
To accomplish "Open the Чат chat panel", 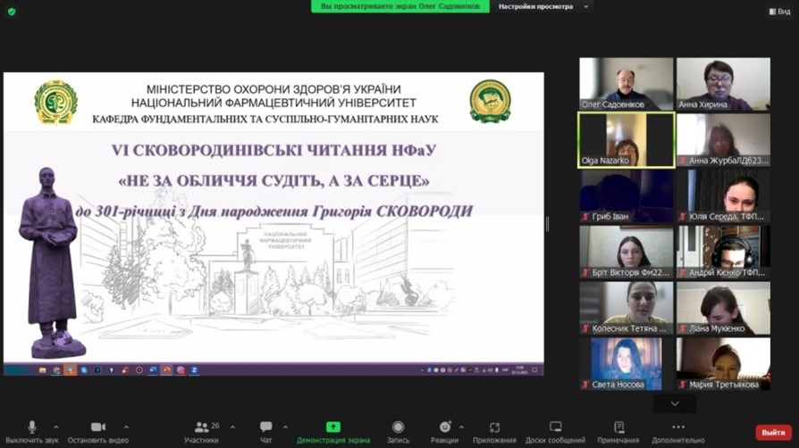I will 265,432.
